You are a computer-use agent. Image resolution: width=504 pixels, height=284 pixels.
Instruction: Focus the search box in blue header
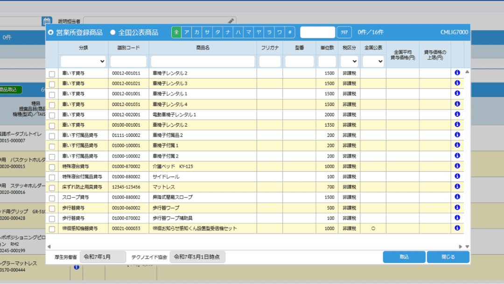pyautogui.click(x=318, y=32)
